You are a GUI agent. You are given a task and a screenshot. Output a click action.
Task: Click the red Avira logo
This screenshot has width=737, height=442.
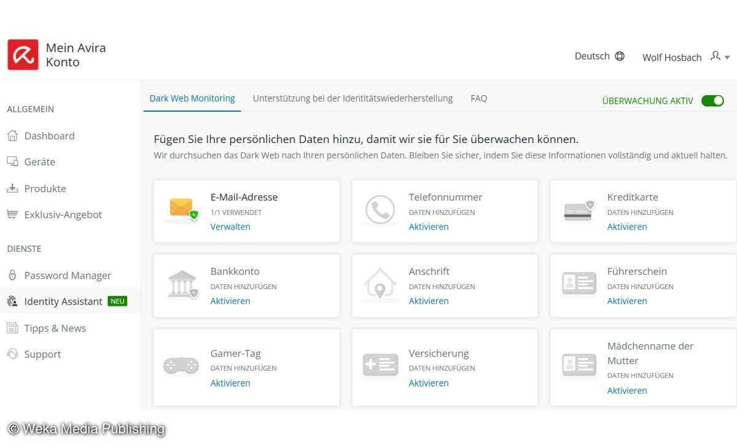tap(23, 55)
